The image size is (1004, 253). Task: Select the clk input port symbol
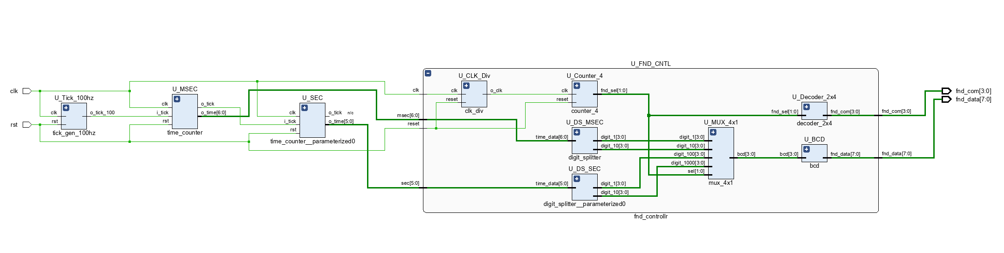point(27,91)
